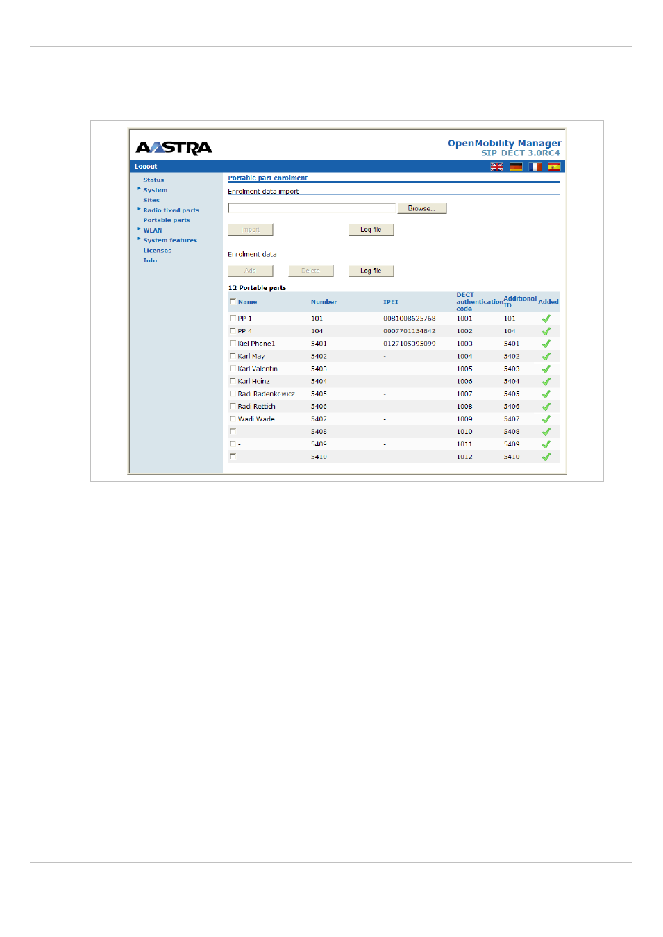Sort by Name column header
The width and height of the screenshot is (663, 937).
click(247, 302)
